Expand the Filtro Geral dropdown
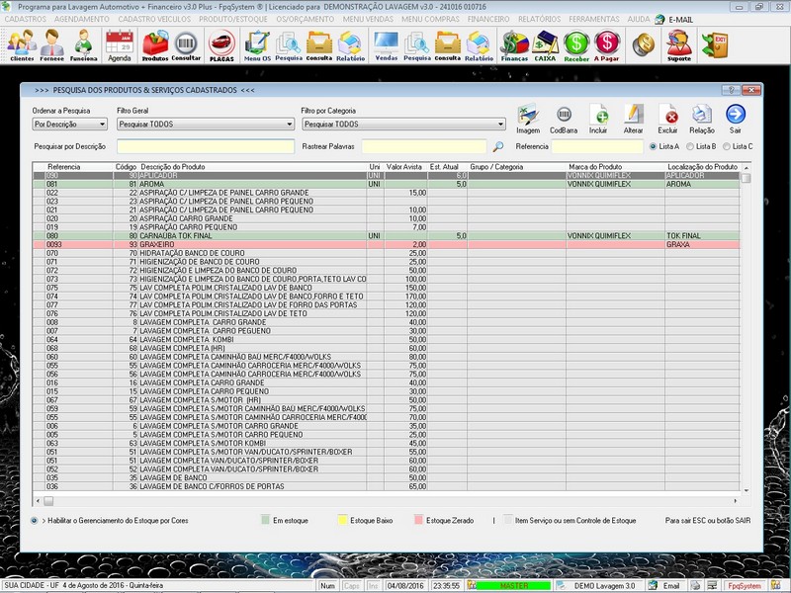This screenshot has height=593, width=791. coord(290,125)
